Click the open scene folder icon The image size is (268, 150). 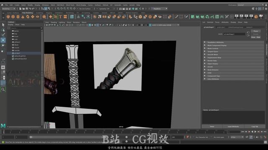pos(23,8)
